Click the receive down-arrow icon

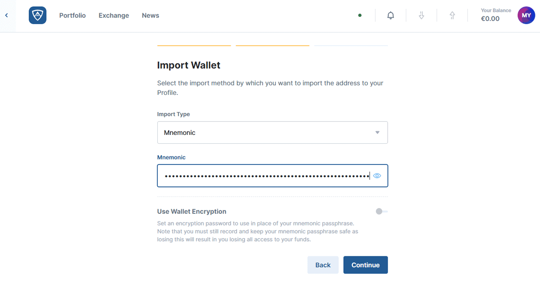[421, 16]
